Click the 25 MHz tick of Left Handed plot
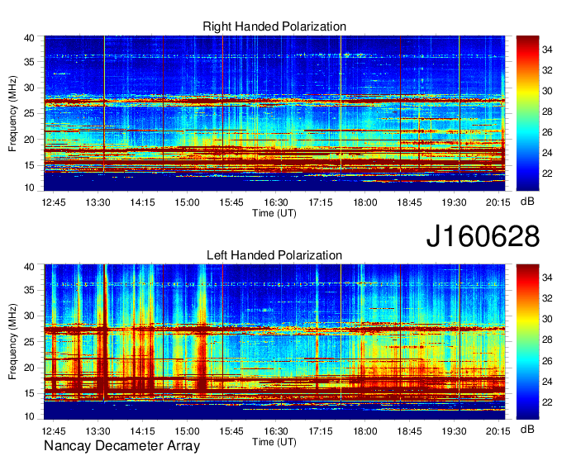 [30, 342]
